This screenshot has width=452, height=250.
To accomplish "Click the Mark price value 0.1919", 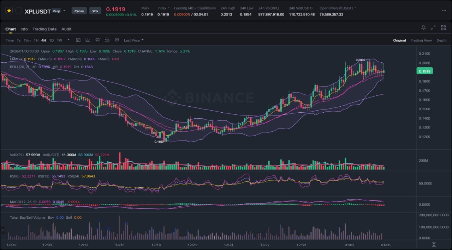I will (147, 14).
